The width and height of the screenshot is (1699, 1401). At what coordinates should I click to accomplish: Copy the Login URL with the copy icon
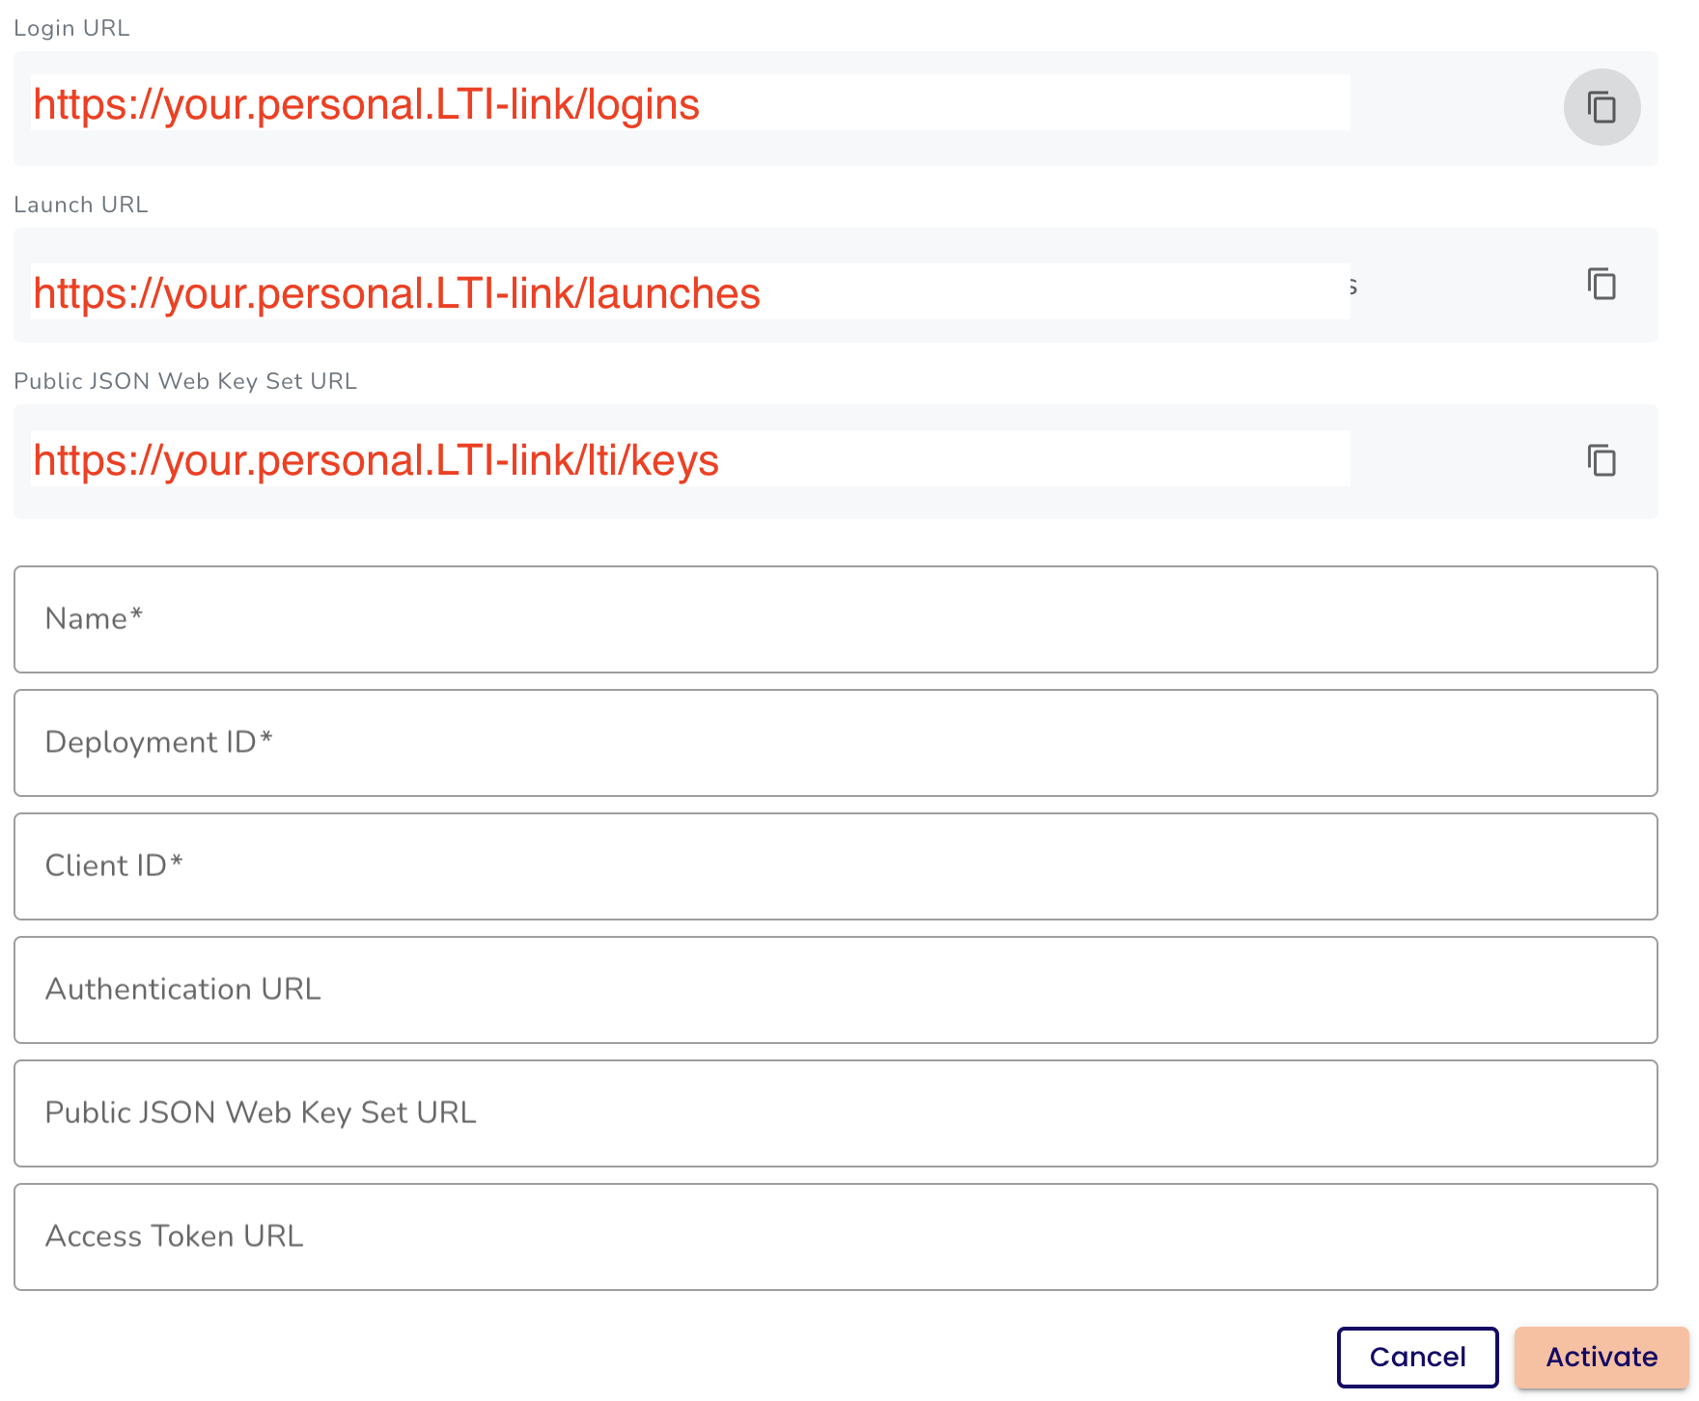[1602, 107]
